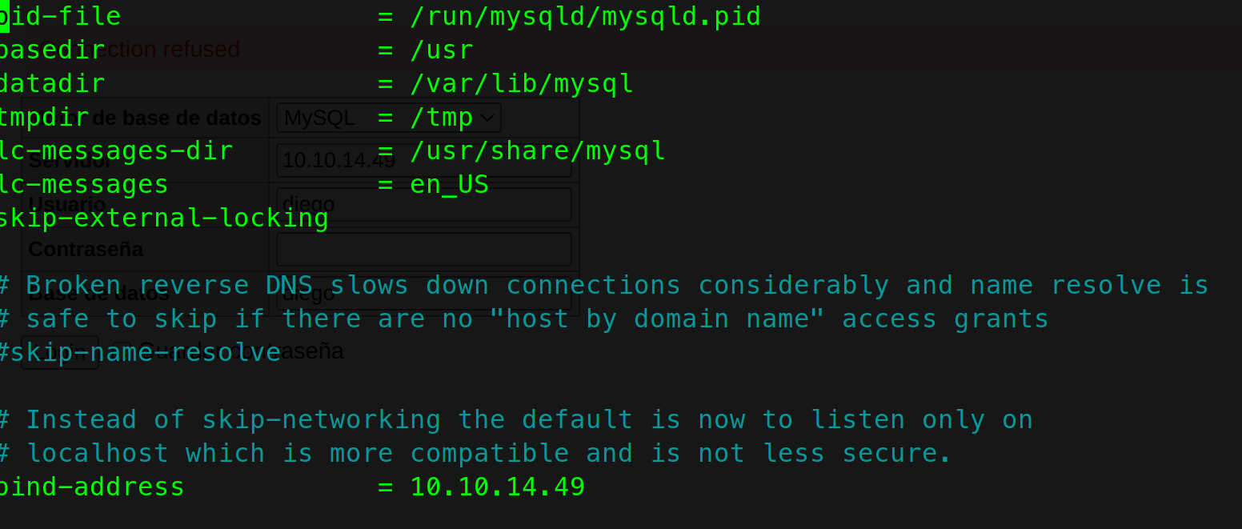Toggle the Guardar contraseña checkbox
Image resolution: width=1242 pixels, height=529 pixels.
tap(121, 351)
